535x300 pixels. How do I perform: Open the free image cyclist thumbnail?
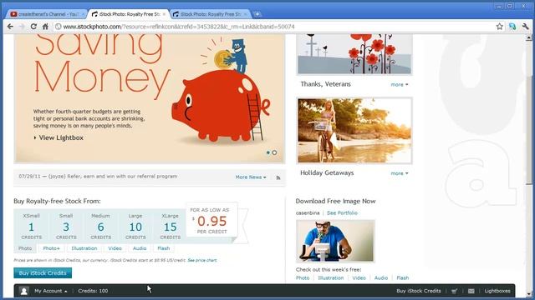pos(335,241)
